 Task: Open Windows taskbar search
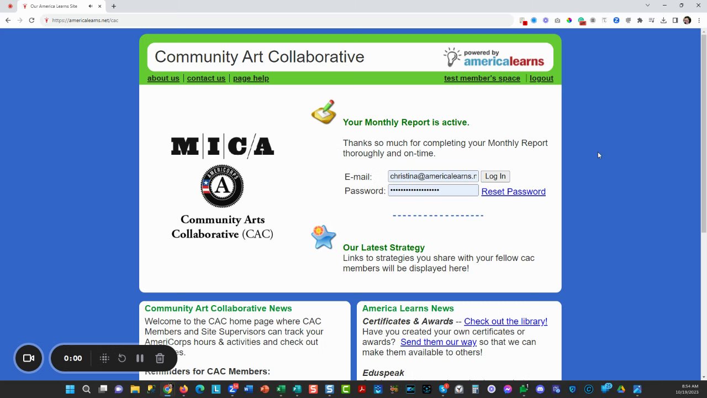[86, 389]
